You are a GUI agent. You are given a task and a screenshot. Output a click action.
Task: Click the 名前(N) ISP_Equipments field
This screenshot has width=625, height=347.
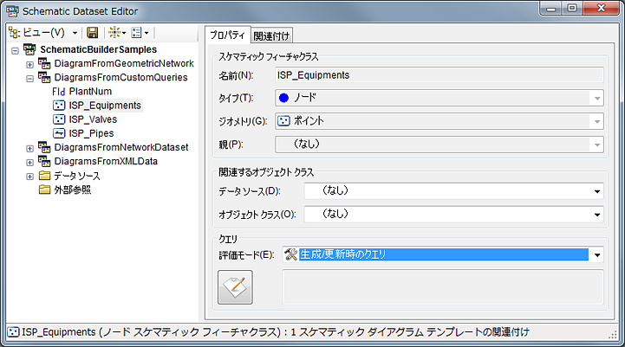click(x=439, y=75)
